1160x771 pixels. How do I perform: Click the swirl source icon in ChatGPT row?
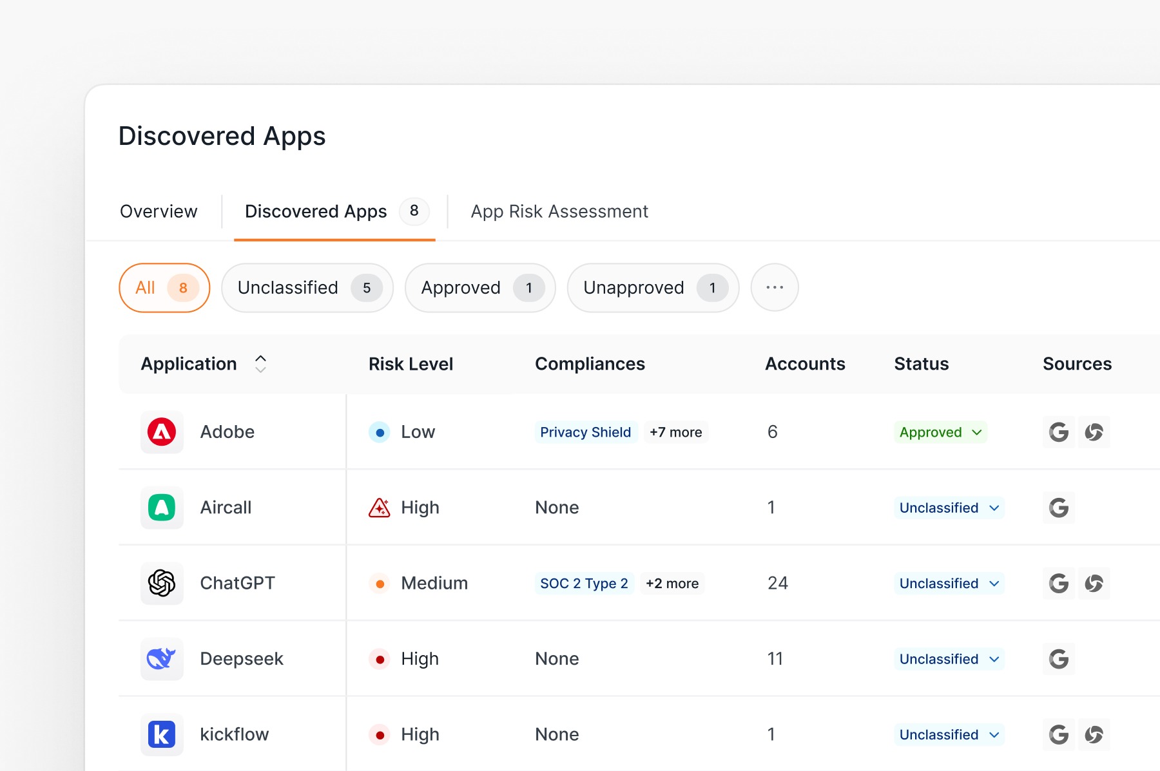click(x=1094, y=584)
